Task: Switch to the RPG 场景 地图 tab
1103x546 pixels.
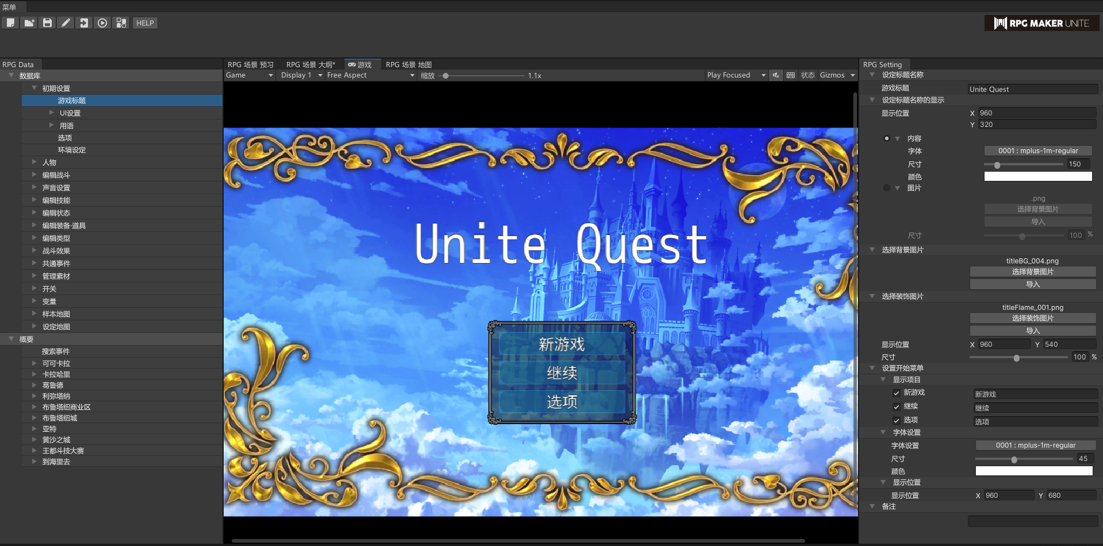Action: coord(409,65)
